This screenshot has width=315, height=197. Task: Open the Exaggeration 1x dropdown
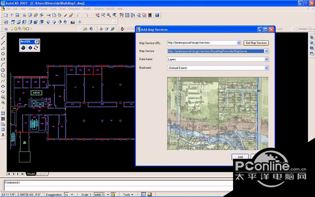coord(72,195)
